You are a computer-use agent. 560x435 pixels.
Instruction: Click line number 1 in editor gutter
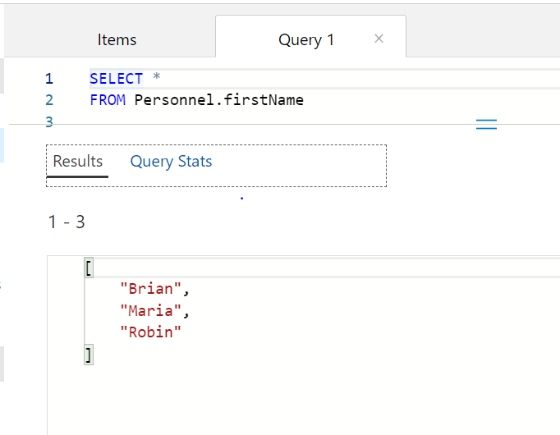[49, 79]
